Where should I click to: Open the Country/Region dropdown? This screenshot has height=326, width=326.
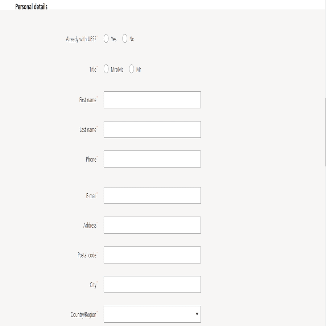(152, 314)
